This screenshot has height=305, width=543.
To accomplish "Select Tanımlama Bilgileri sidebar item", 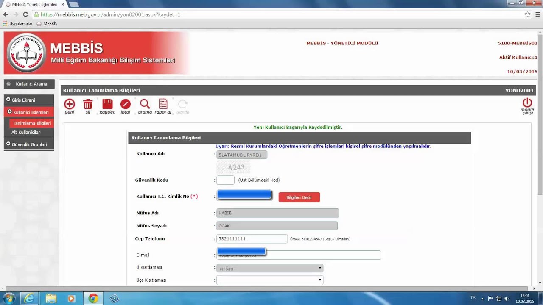I will point(32,123).
